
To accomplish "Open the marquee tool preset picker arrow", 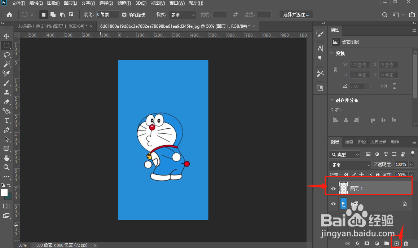I will (x=32, y=15).
